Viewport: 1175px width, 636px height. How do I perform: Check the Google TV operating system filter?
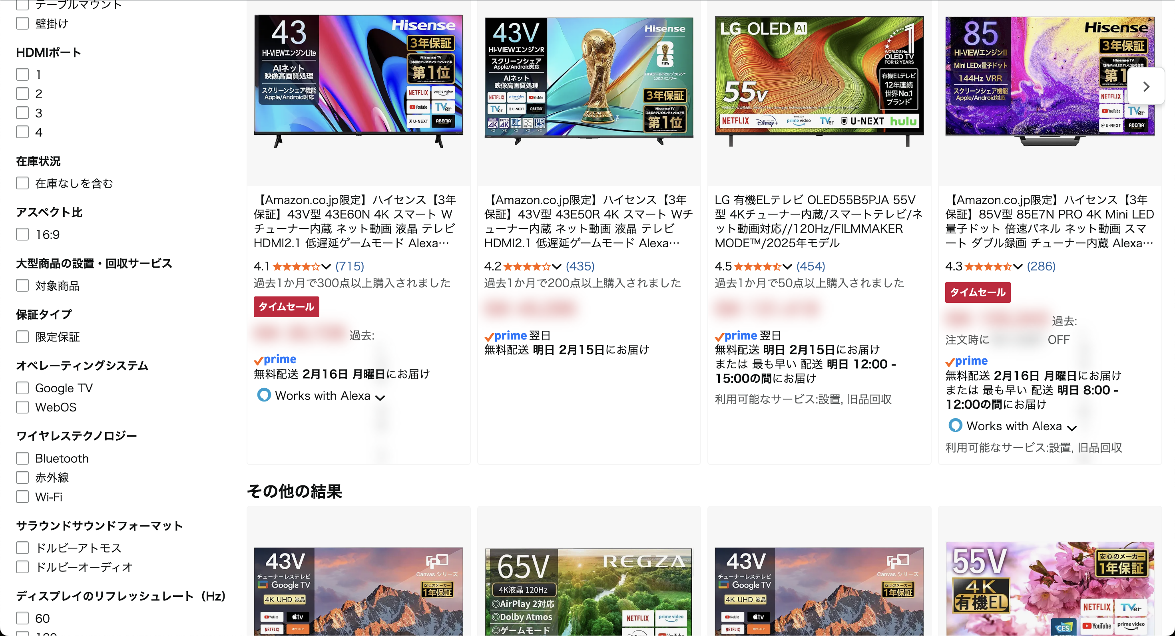click(x=22, y=388)
